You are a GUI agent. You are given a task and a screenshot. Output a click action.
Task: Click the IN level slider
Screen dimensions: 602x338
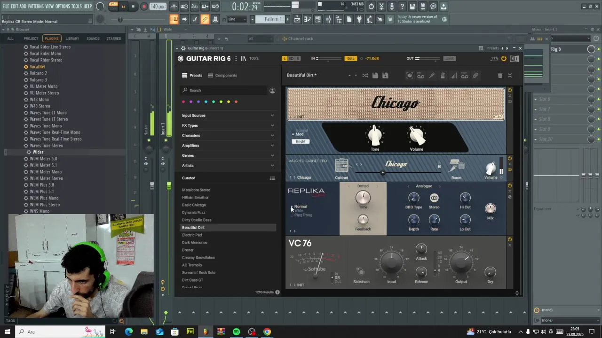(329, 59)
